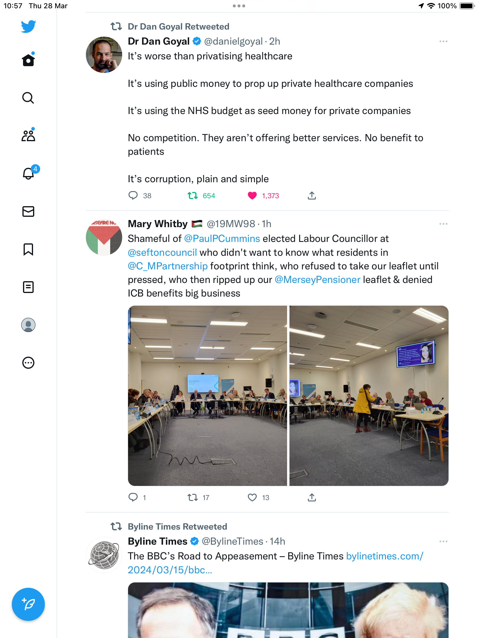The height and width of the screenshot is (638, 478).
Task: Open the Communities people icon
Action: tap(28, 136)
